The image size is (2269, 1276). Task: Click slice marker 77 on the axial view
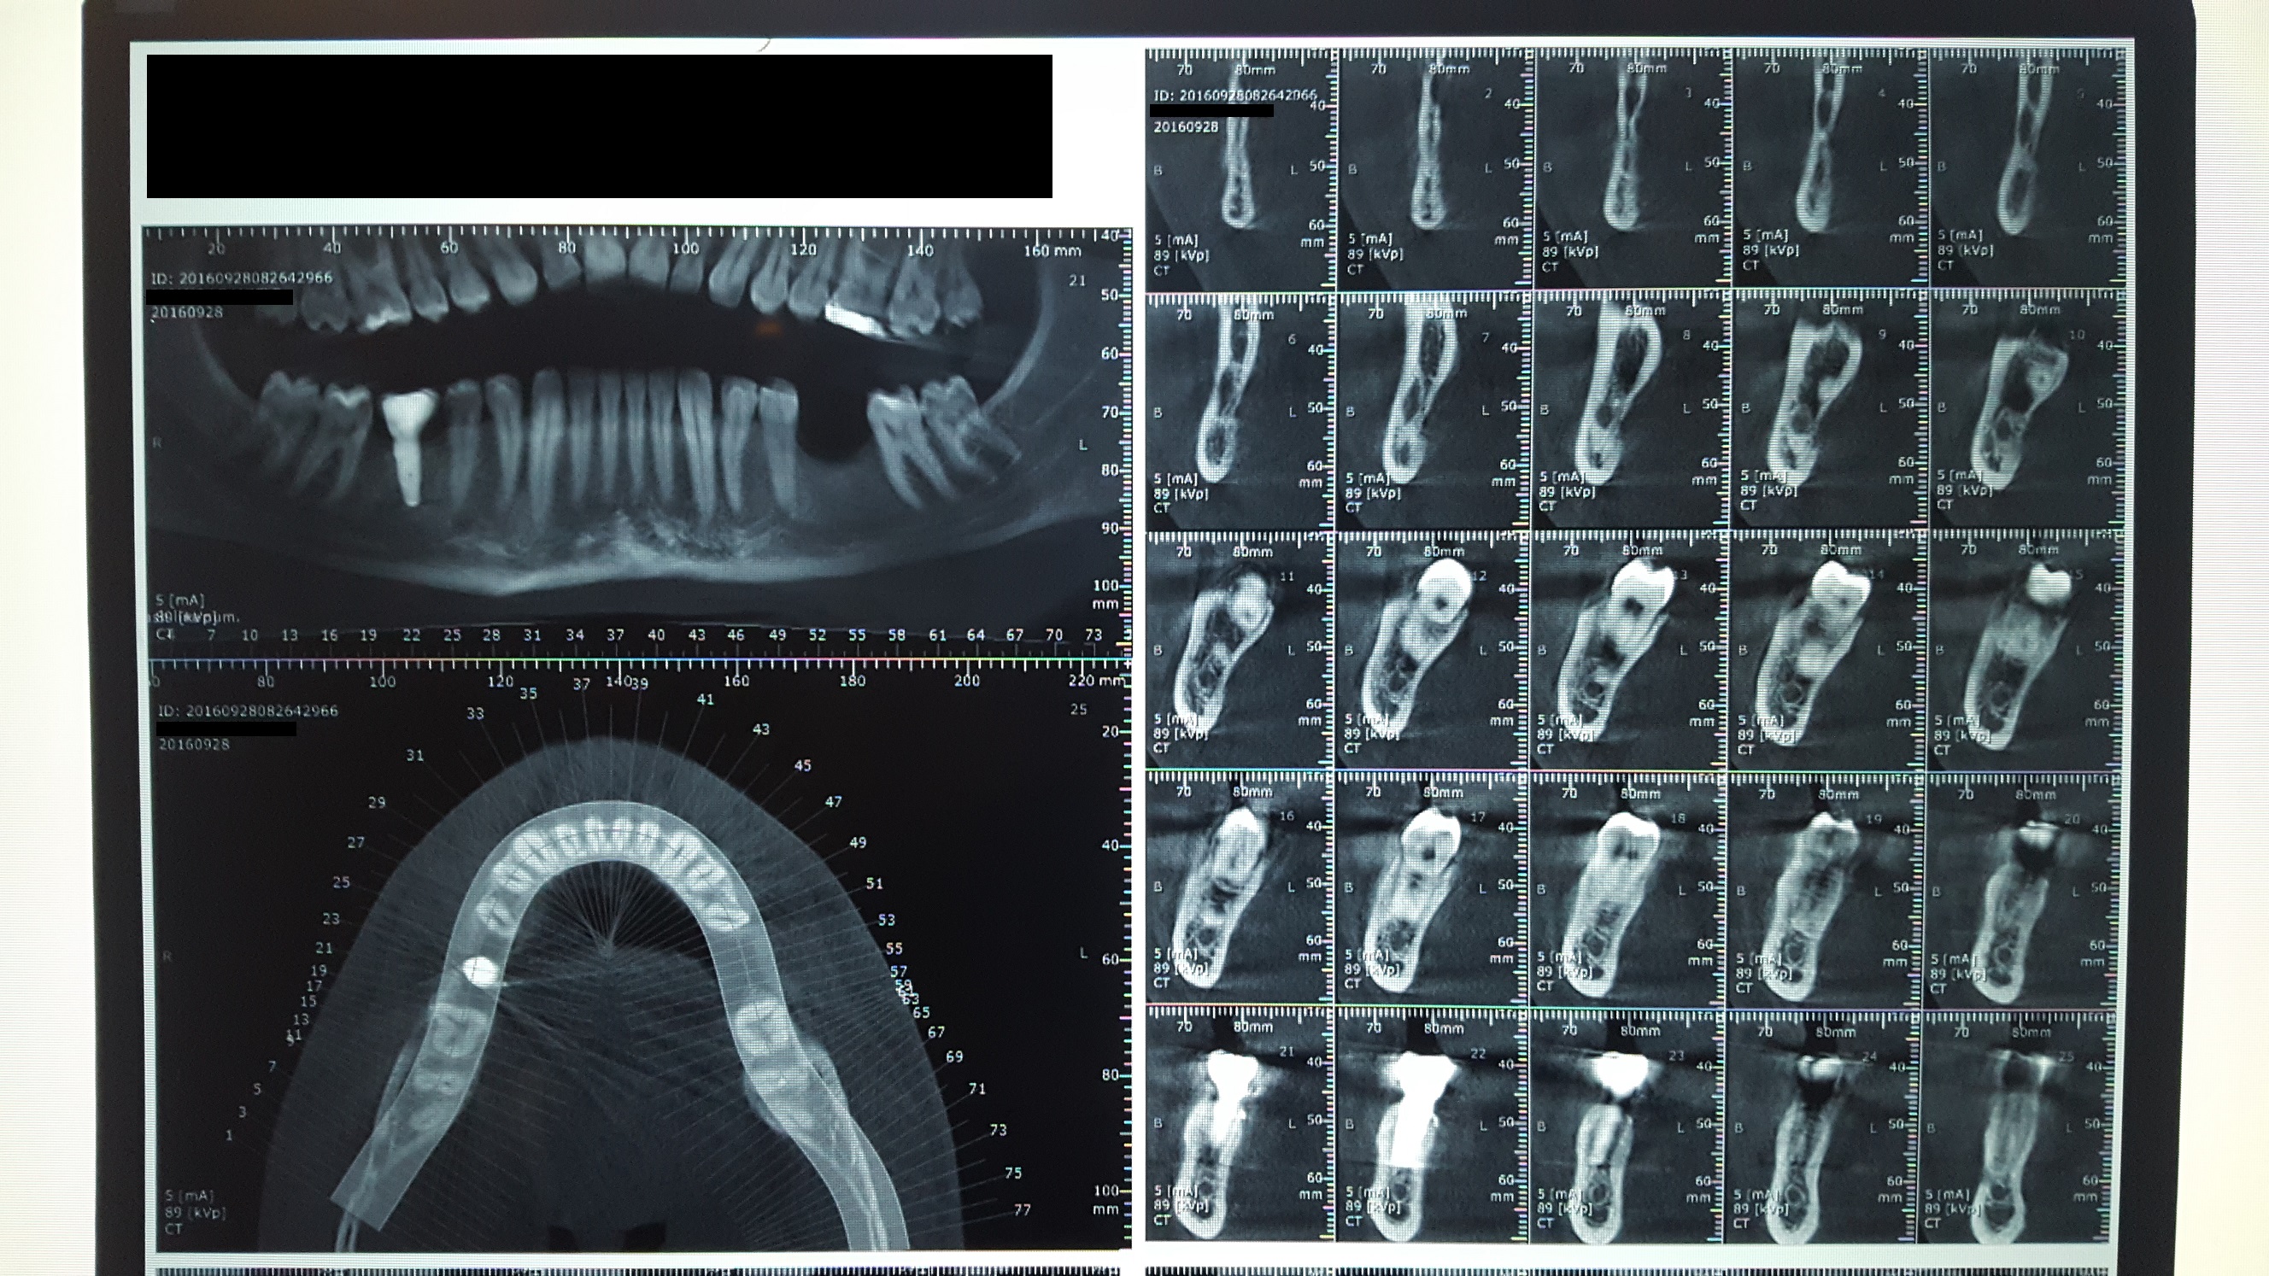pyautogui.click(x=1022, y=1211)
